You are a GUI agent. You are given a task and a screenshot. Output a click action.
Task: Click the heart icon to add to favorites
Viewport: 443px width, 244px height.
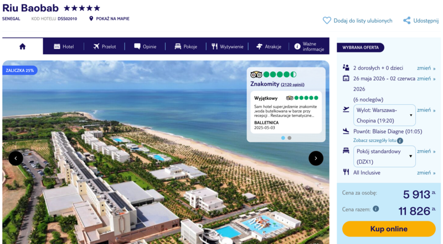327,20
